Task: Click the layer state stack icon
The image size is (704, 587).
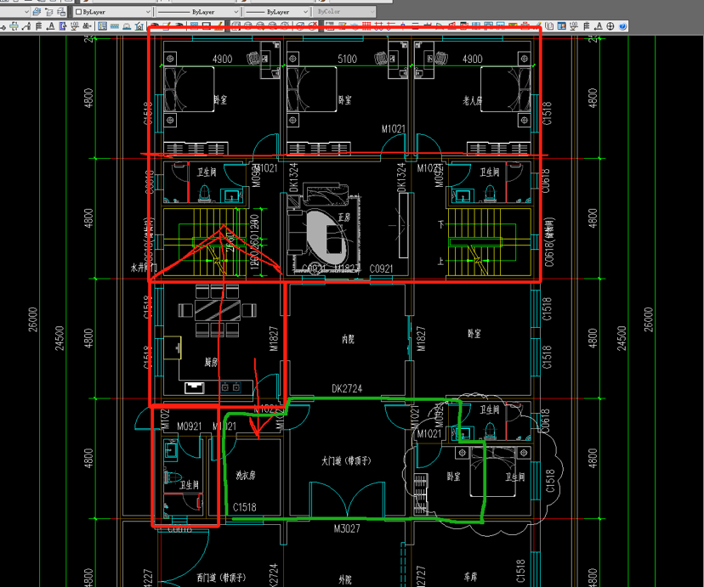Action: 61,12
